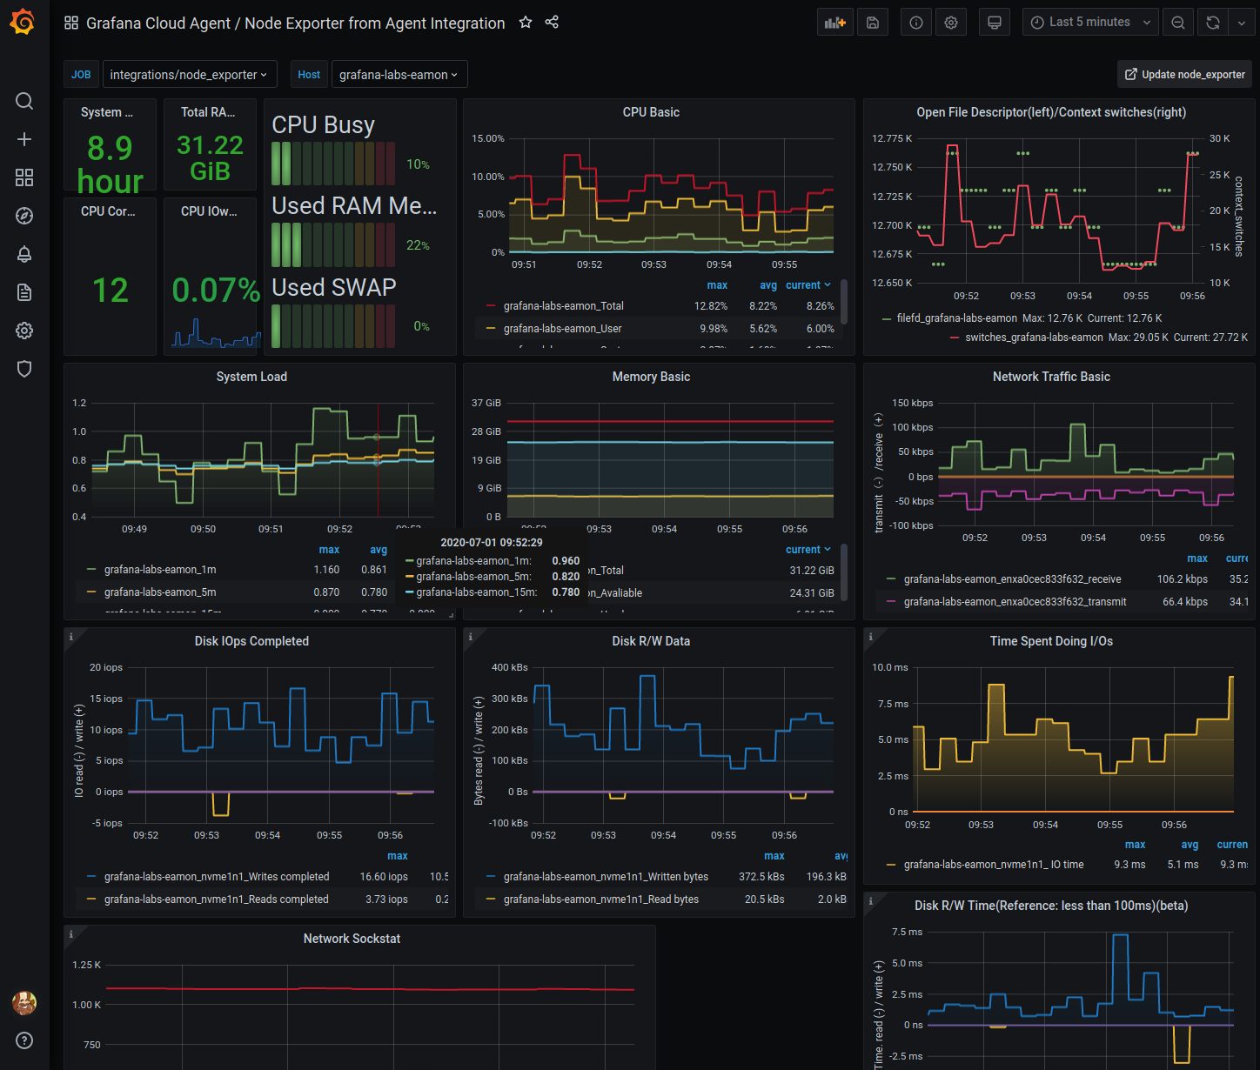Open dashboard settings gear in toolbar

coord(951,23)
